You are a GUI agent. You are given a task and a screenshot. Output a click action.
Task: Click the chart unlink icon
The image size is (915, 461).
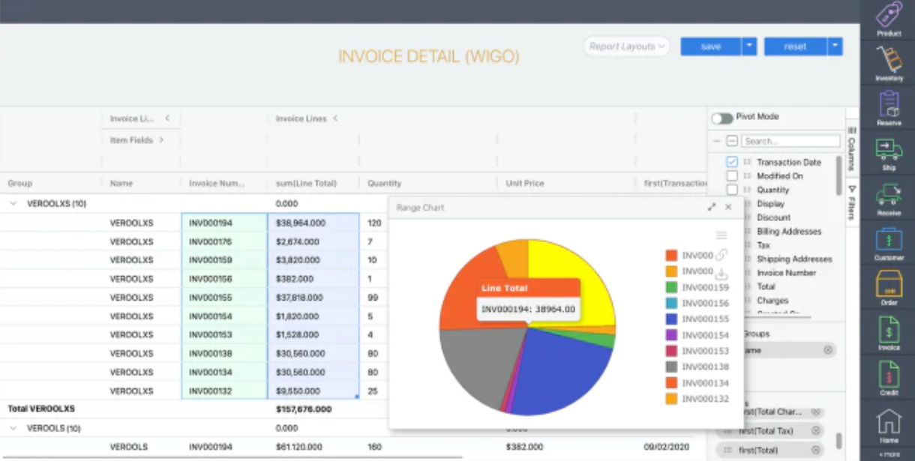pos(721,255)
